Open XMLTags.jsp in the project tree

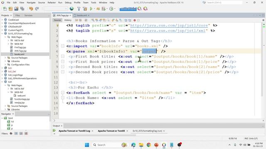point(20,51)
